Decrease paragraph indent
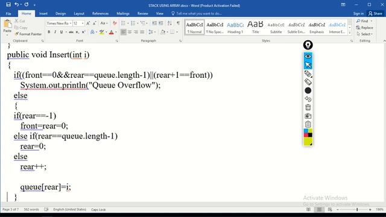Image resolution: width=386 pixels, height=217 pixels. click(154, 24)
